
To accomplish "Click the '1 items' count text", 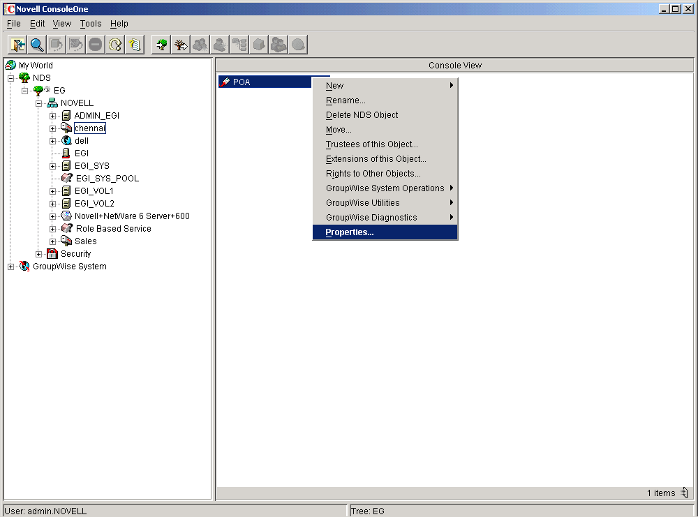I will pos(661,493).
